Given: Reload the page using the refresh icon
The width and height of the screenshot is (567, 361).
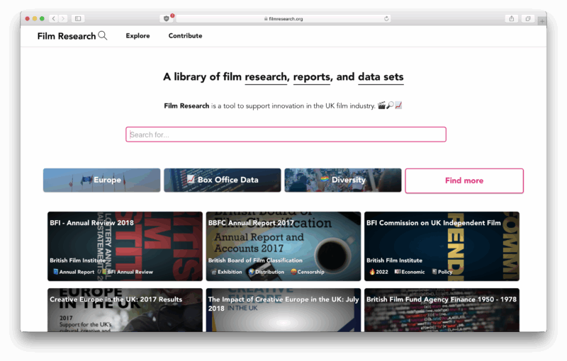Looking at the screenshot, I should point(386,18).
